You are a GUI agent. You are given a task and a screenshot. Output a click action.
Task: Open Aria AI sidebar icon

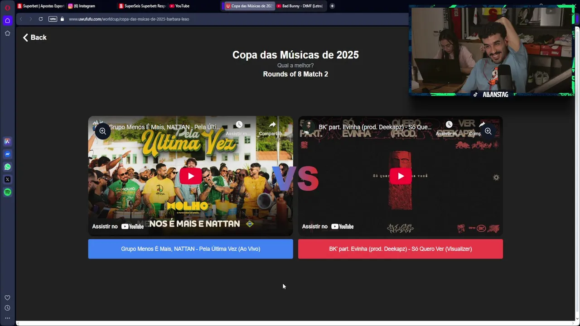pyautogui.click(x=7, y=141)
